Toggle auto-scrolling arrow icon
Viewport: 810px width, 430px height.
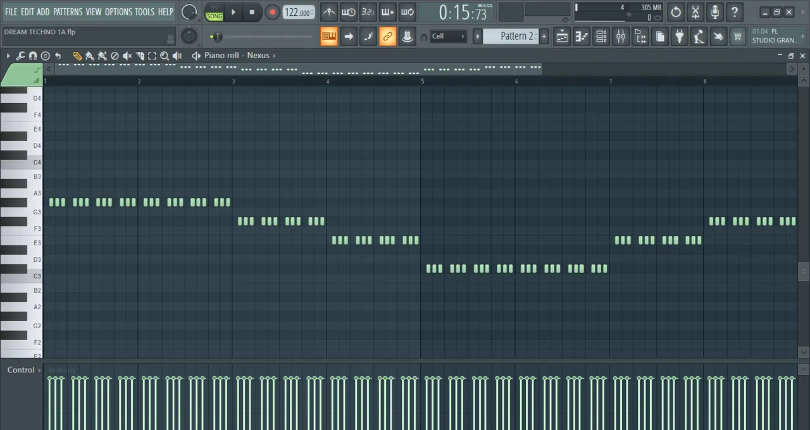(349, 37)
